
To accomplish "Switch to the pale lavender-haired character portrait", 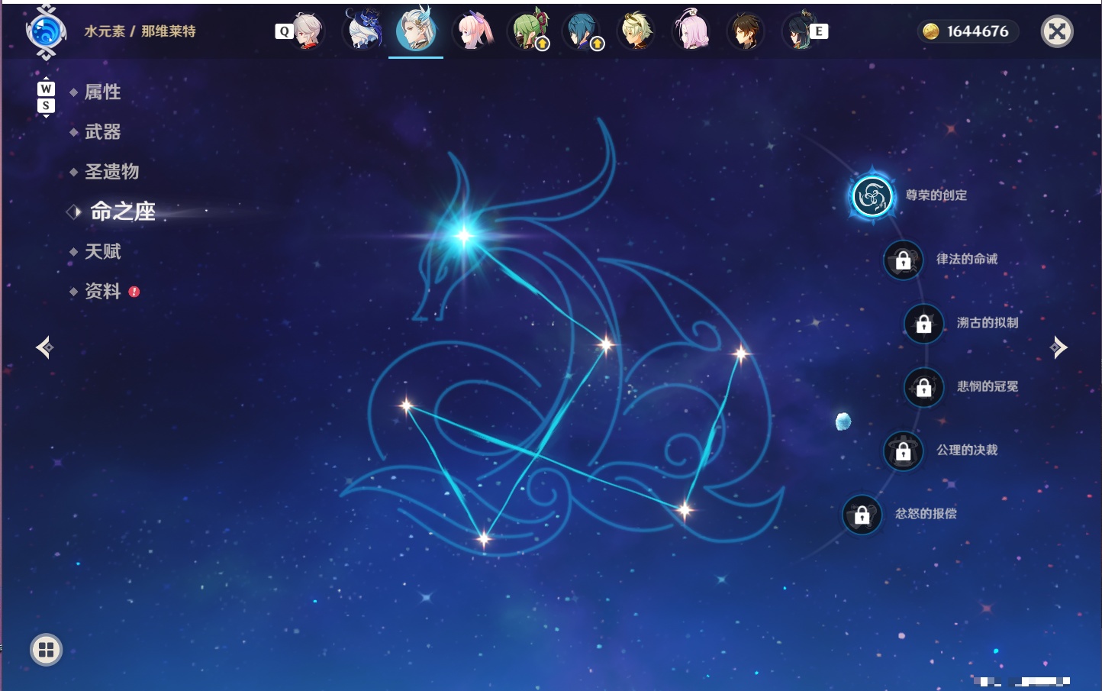I will pyautogui.click(x=691, y=31).
